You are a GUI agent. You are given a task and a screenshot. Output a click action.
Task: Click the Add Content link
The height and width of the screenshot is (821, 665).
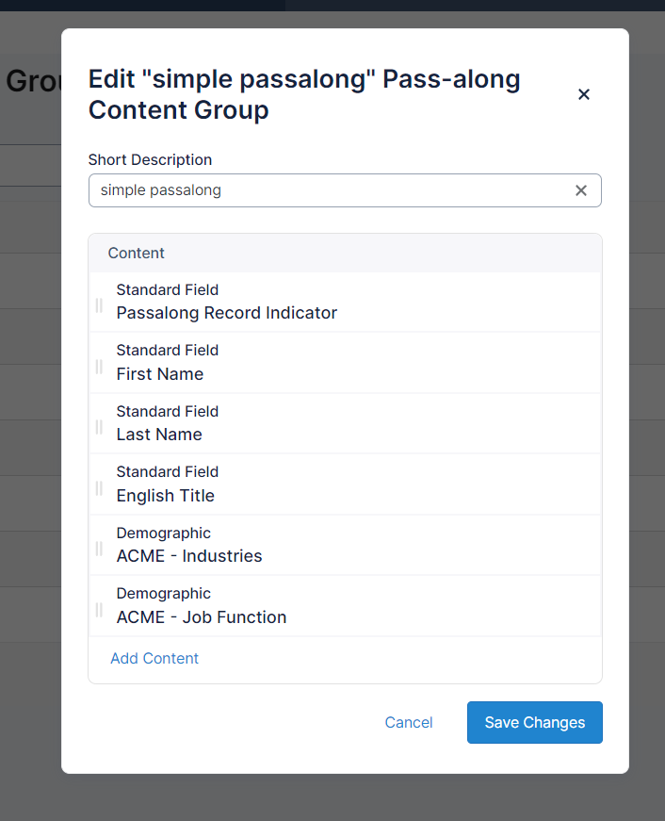pyautogui.click(x=154, y=658)
